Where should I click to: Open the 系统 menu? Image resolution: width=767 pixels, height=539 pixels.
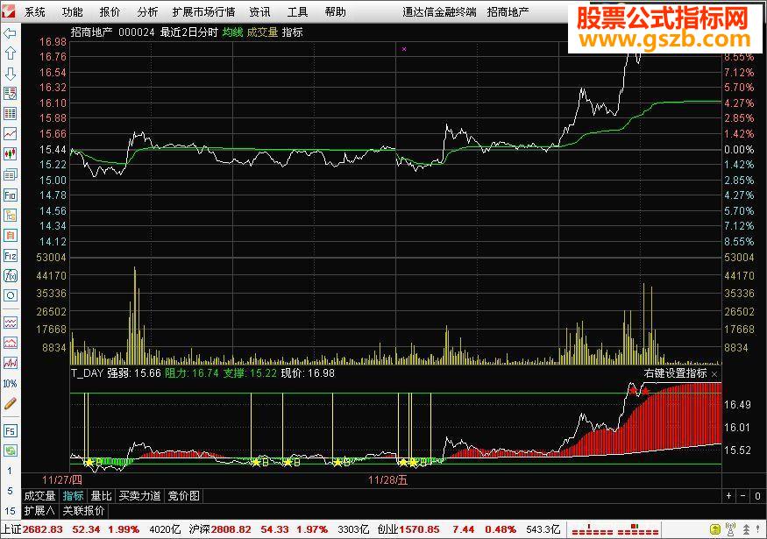[35, 11]
